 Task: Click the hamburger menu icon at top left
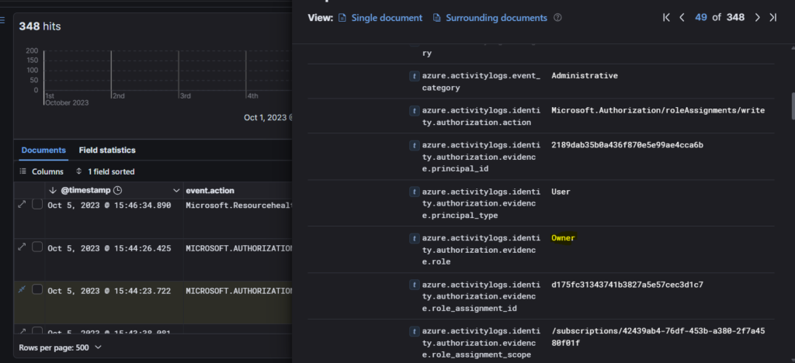tap(3, 21)
